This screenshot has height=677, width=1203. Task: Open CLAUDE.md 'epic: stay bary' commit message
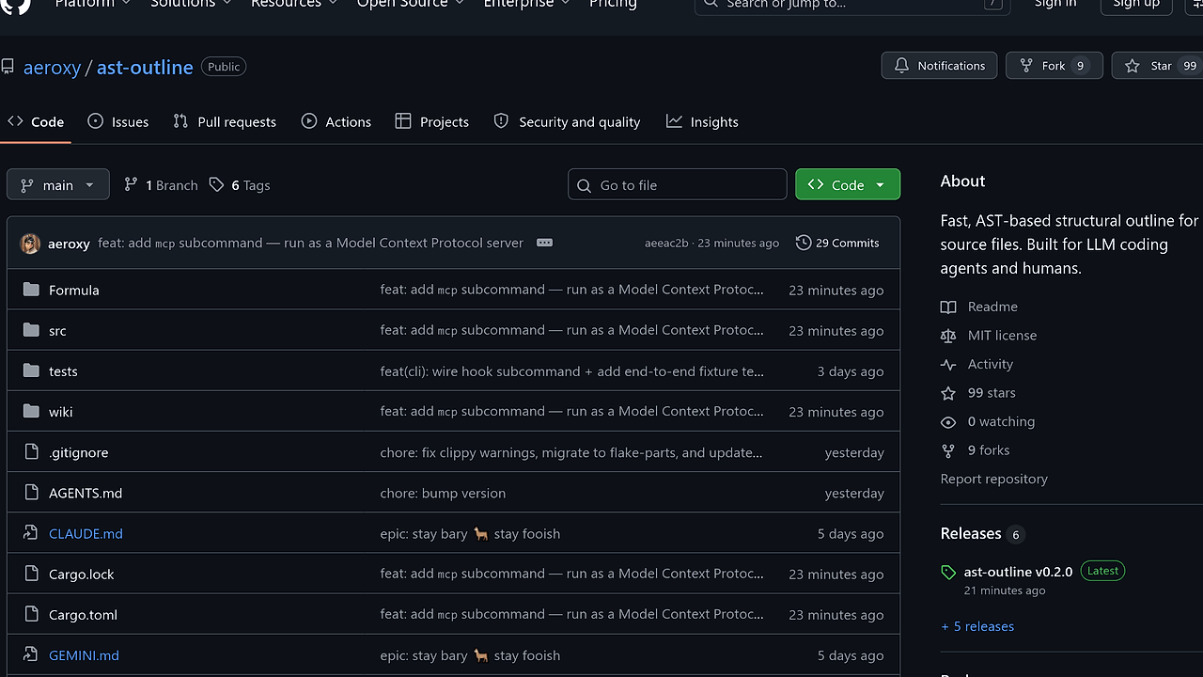[470, 533]
